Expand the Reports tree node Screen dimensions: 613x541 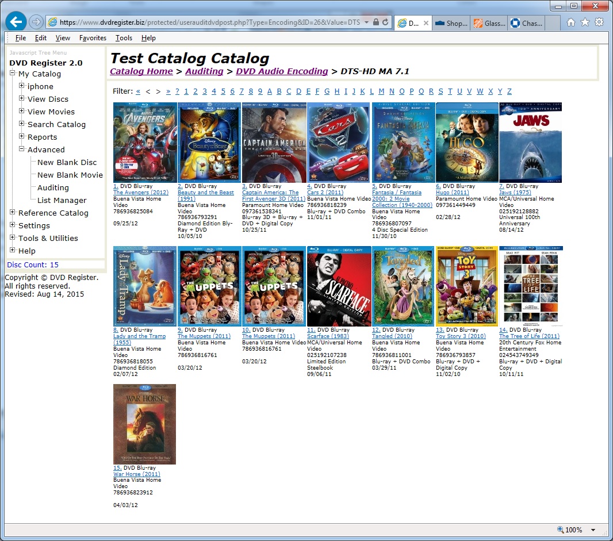pos(22,136)
